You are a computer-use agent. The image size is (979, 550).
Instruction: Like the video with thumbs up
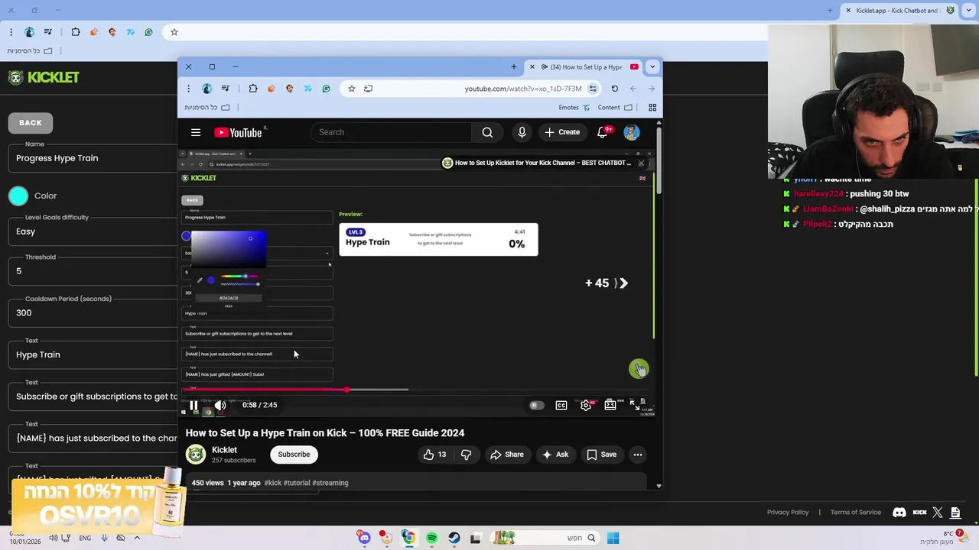tap(434, 455)
